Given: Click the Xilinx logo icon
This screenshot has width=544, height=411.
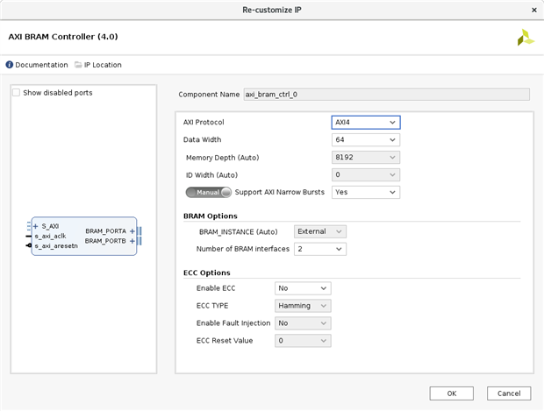Looking at the screenshot, I should (x=525, y=38).
